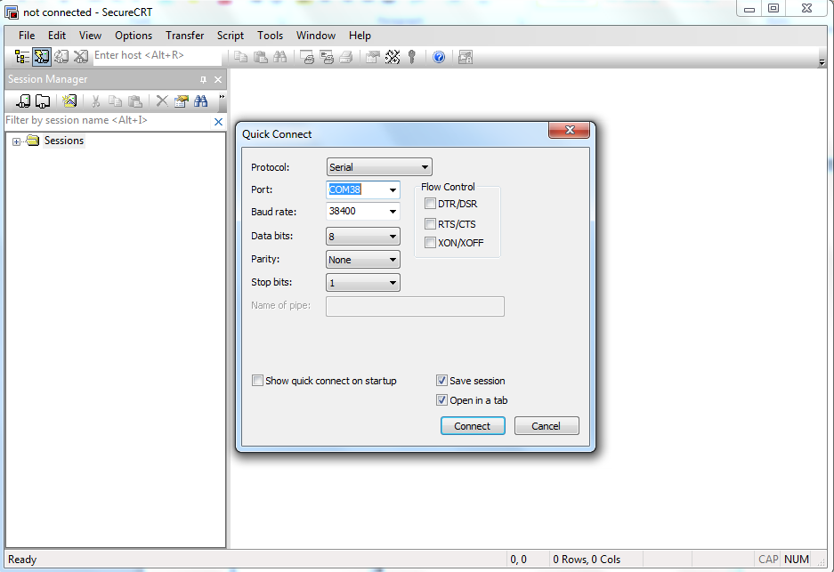This screenshot has height=572, width=834.
Task: Close the Quick Connect dialog
Action: [569, 130]
